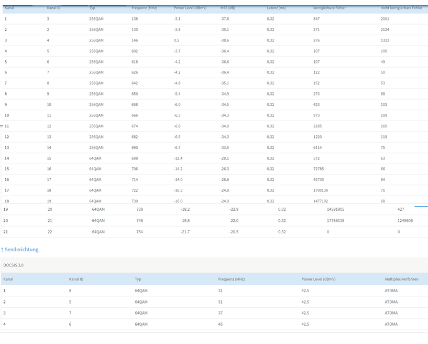The height and width of the screenshot is (344, 428).
Task: Select frequency 754 in downstream table
Action: point(139,232)
